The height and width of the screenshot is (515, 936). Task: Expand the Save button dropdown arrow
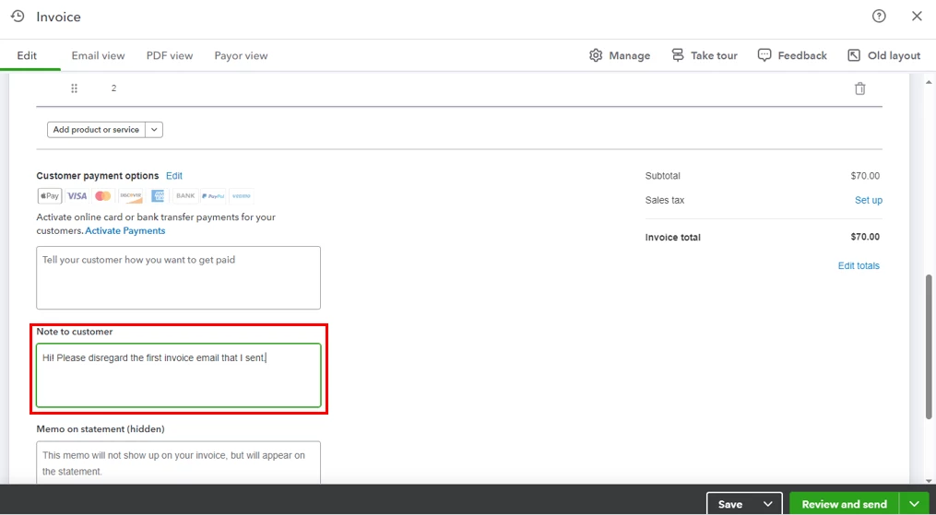pyautogui.click(x=767, y=504)
